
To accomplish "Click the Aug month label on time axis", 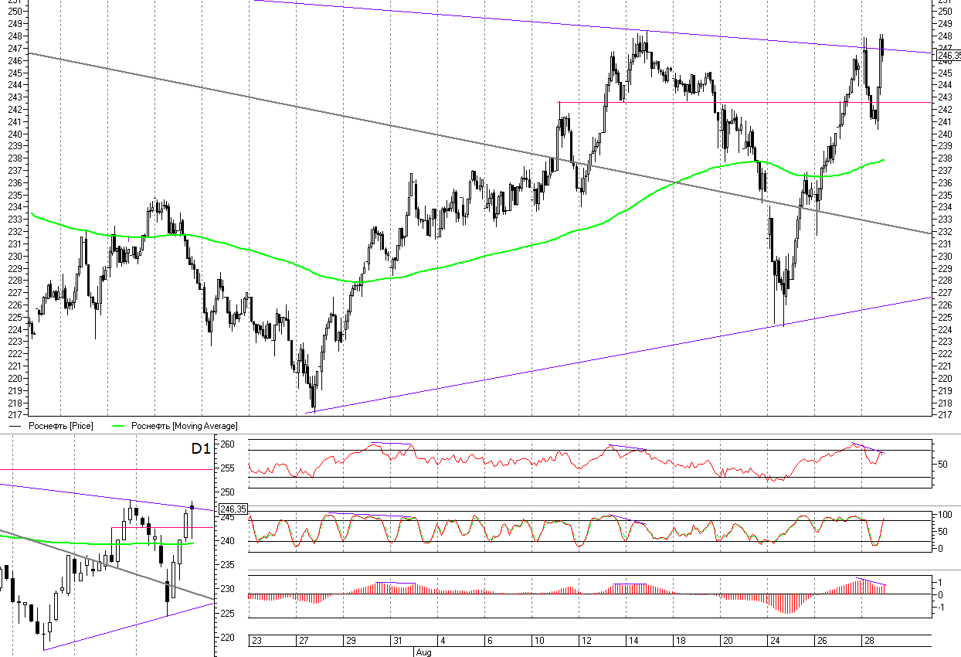I will pyautogui.click(x=423, y=652).
